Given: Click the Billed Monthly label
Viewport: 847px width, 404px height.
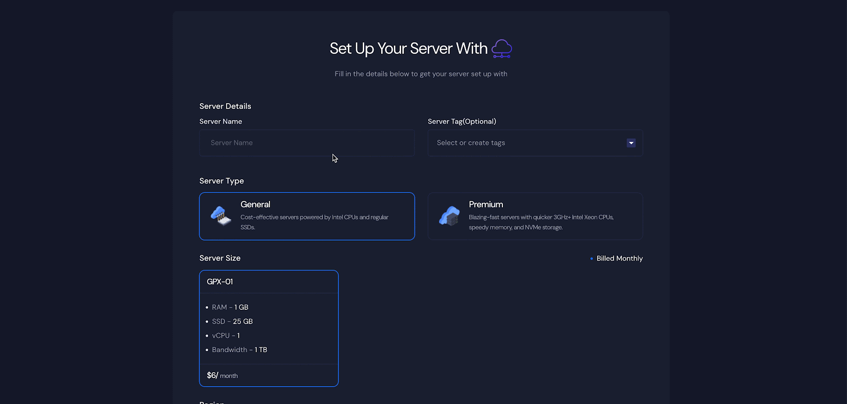Looking at the screenshot, I should (x=619, y=259).
